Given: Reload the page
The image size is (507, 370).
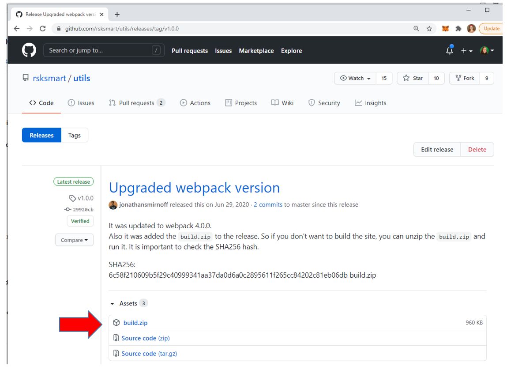Looking at the screenshot, I should pos(43,29).
